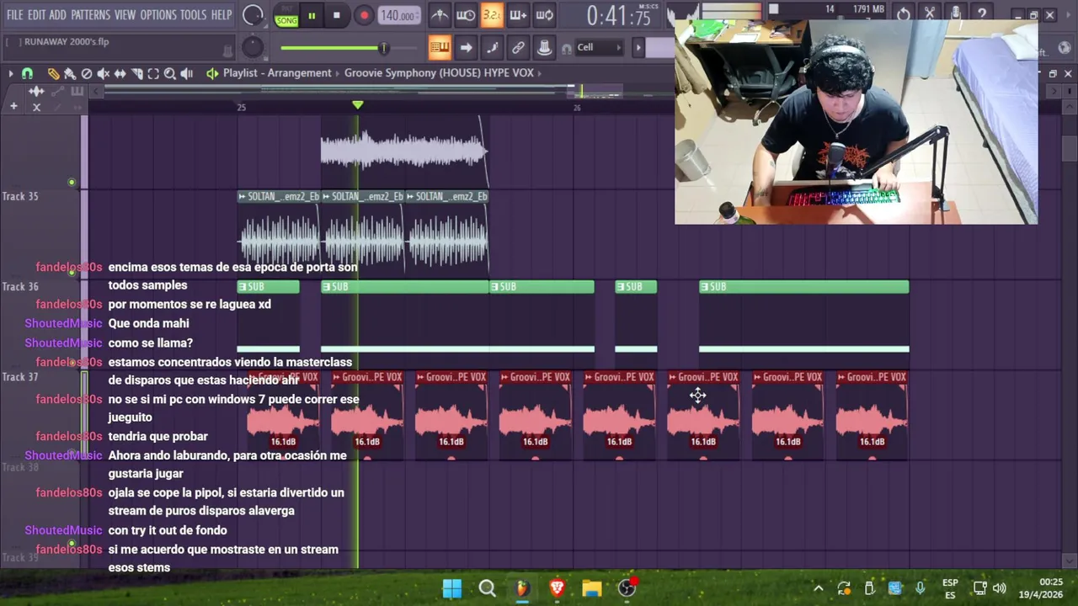The height and width of the screenshot is (606, 1078).
Task: Toggle wait for input before recording
Action: (x=466, y=15)
